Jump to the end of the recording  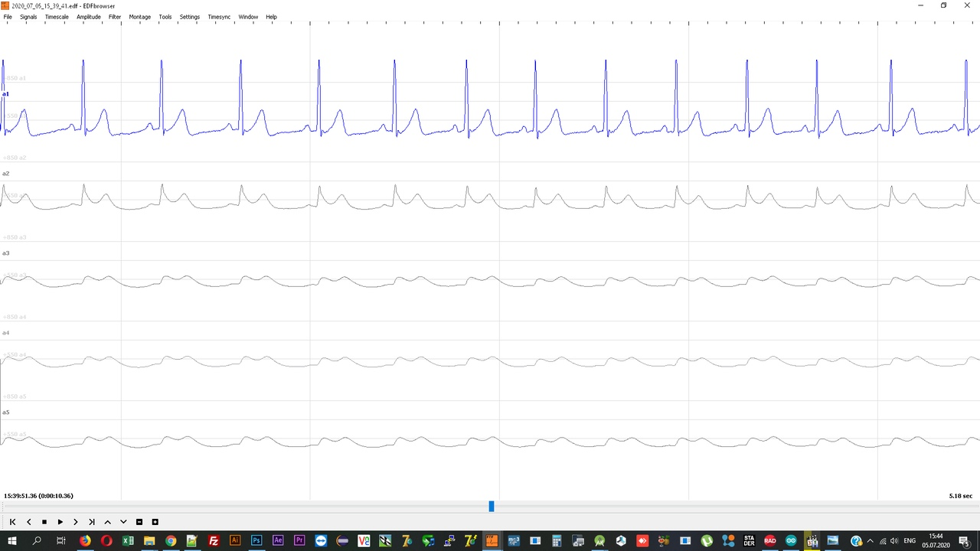click(92, 522)
